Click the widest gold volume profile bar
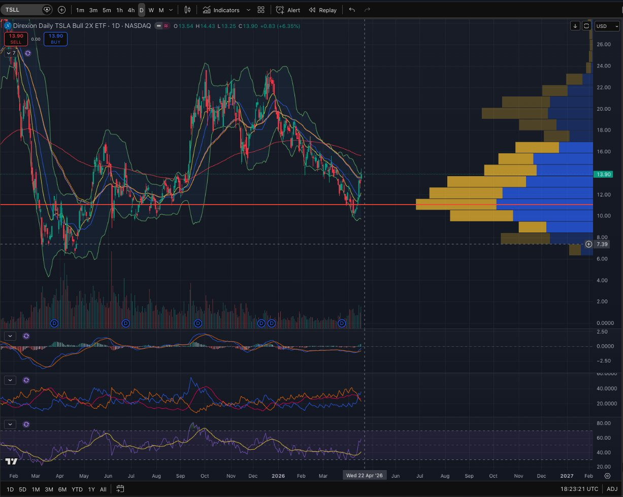The height and width of the screenshot is (497, 623). coord(456,205)
